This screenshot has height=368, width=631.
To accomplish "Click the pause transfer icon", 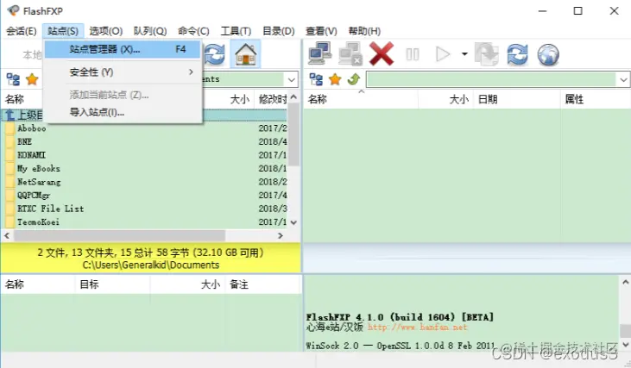I will tap(413, 54).
